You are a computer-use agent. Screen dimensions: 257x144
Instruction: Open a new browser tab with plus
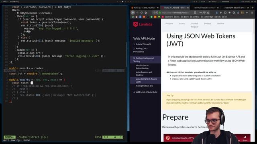pos(253,8)
